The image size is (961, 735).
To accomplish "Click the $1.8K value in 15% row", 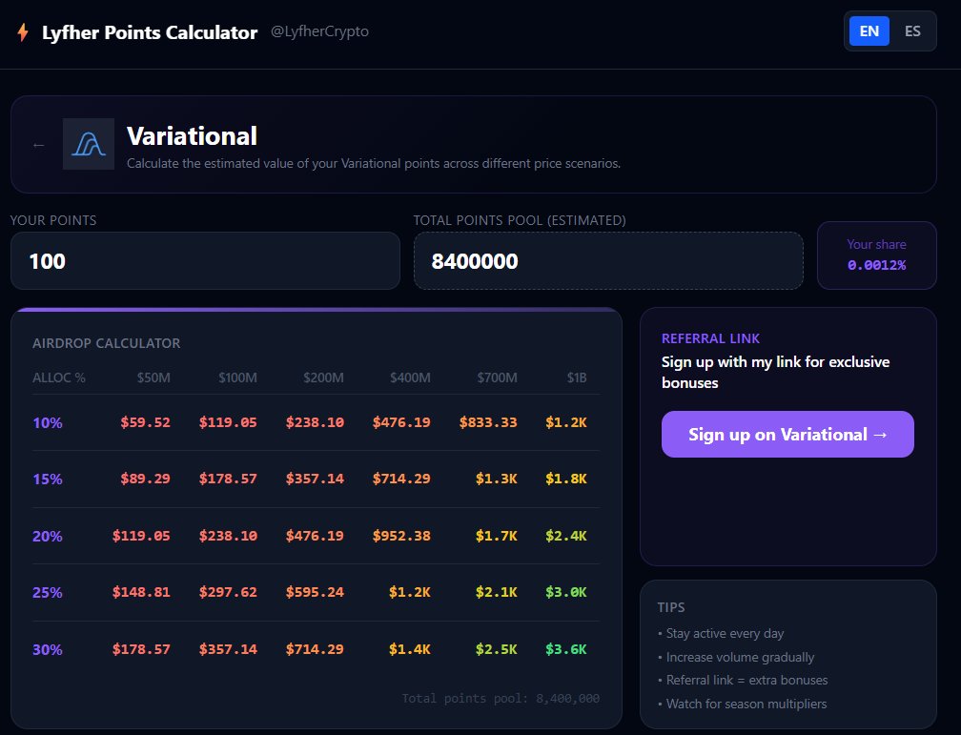I will click(566, 479).
